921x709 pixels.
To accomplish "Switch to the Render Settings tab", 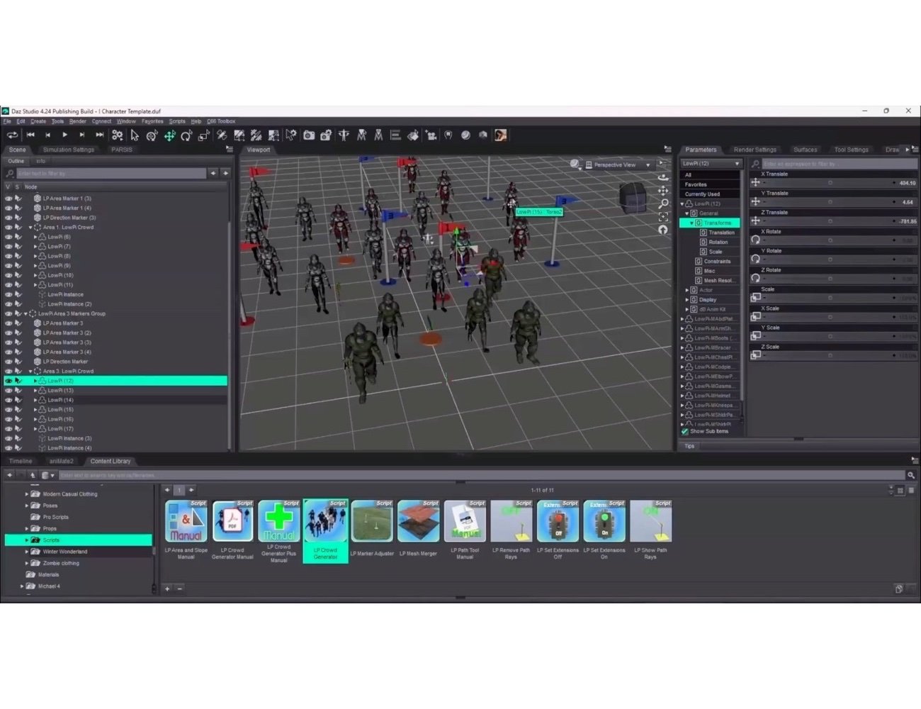I will click(755, 150).
